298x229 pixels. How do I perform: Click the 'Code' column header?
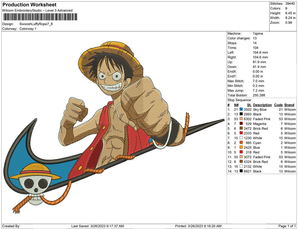278,105
